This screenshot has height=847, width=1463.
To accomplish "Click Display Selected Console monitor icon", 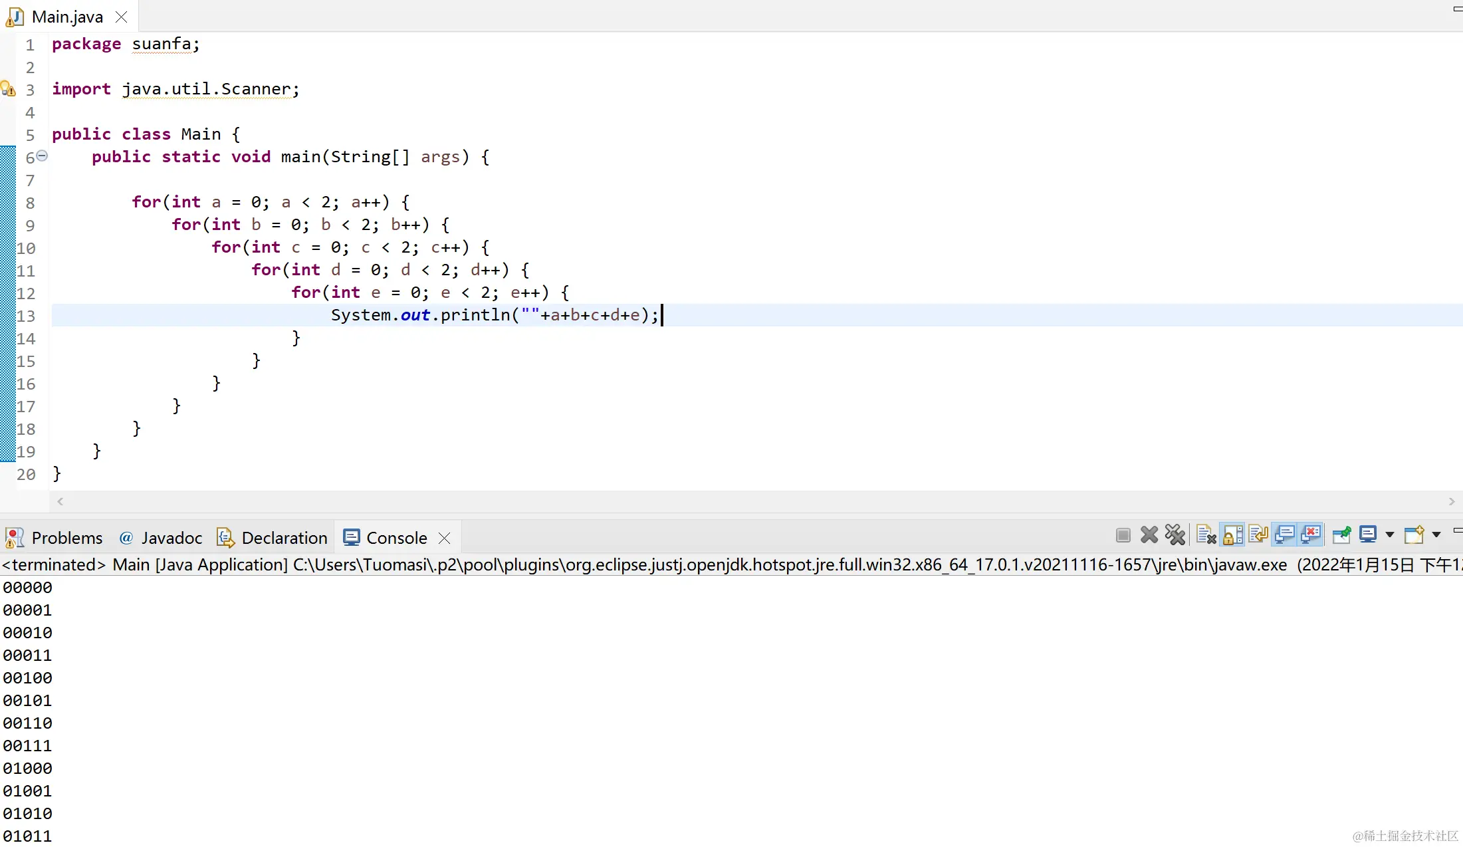I will coord(1368,535).
